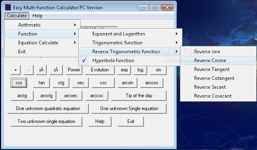Open Two unknown single equation solver

click(46, 121)
